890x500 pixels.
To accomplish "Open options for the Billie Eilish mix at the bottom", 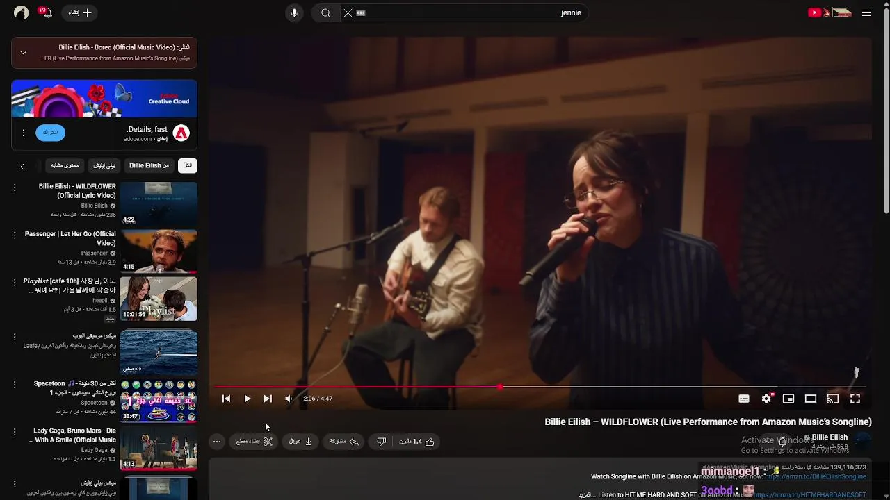I will (x=15, y=484).
